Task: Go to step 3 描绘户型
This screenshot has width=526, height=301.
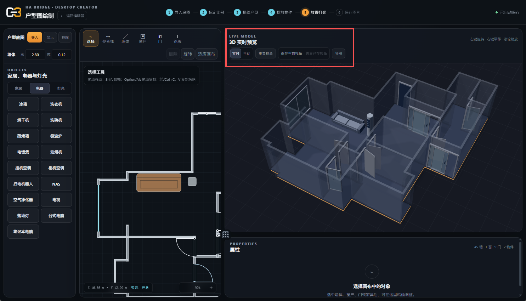Action: [x=246, y=12]
